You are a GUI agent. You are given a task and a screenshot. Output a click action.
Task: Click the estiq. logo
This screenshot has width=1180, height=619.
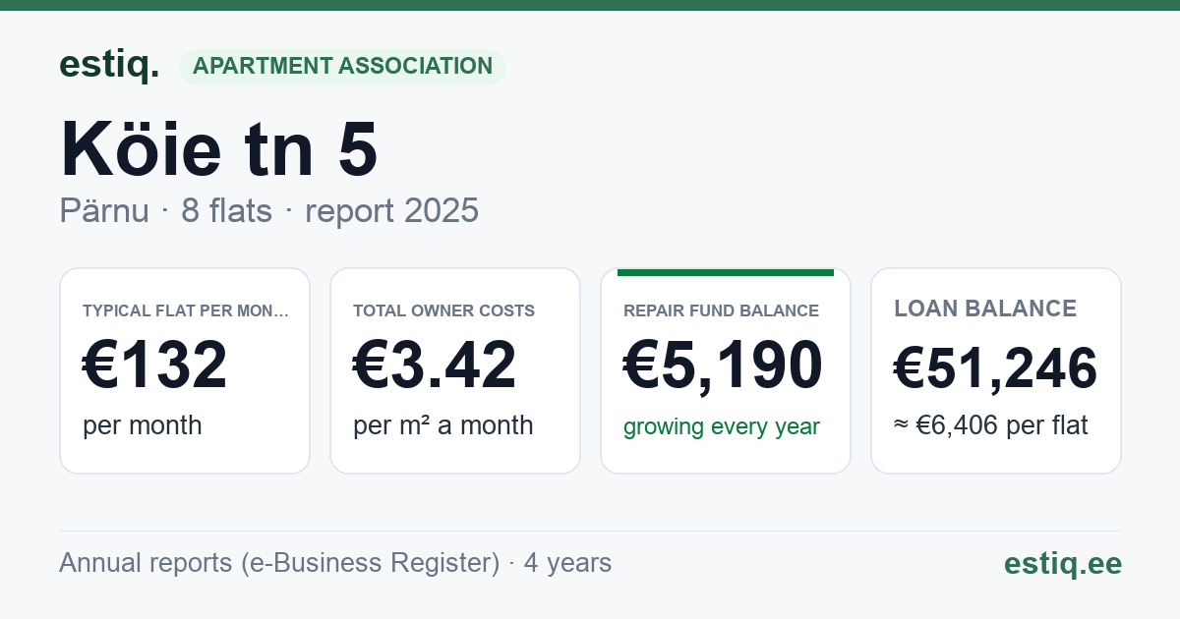(109, 65)
